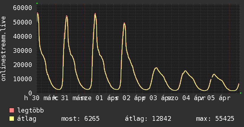Click the first, leftmost peak of the graph
This screenshot has width=244, height=127.
click(x=38, y=13)
